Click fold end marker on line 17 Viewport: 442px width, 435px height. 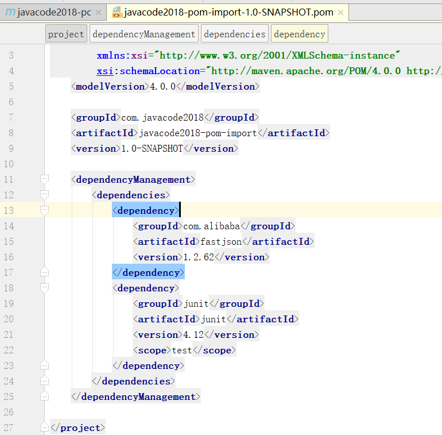pyautogui.click(x=45, y=272)
